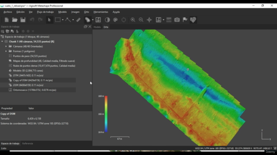
Task: Click the add marker icon in workspace toolbar
Action: tap(12, 31)
